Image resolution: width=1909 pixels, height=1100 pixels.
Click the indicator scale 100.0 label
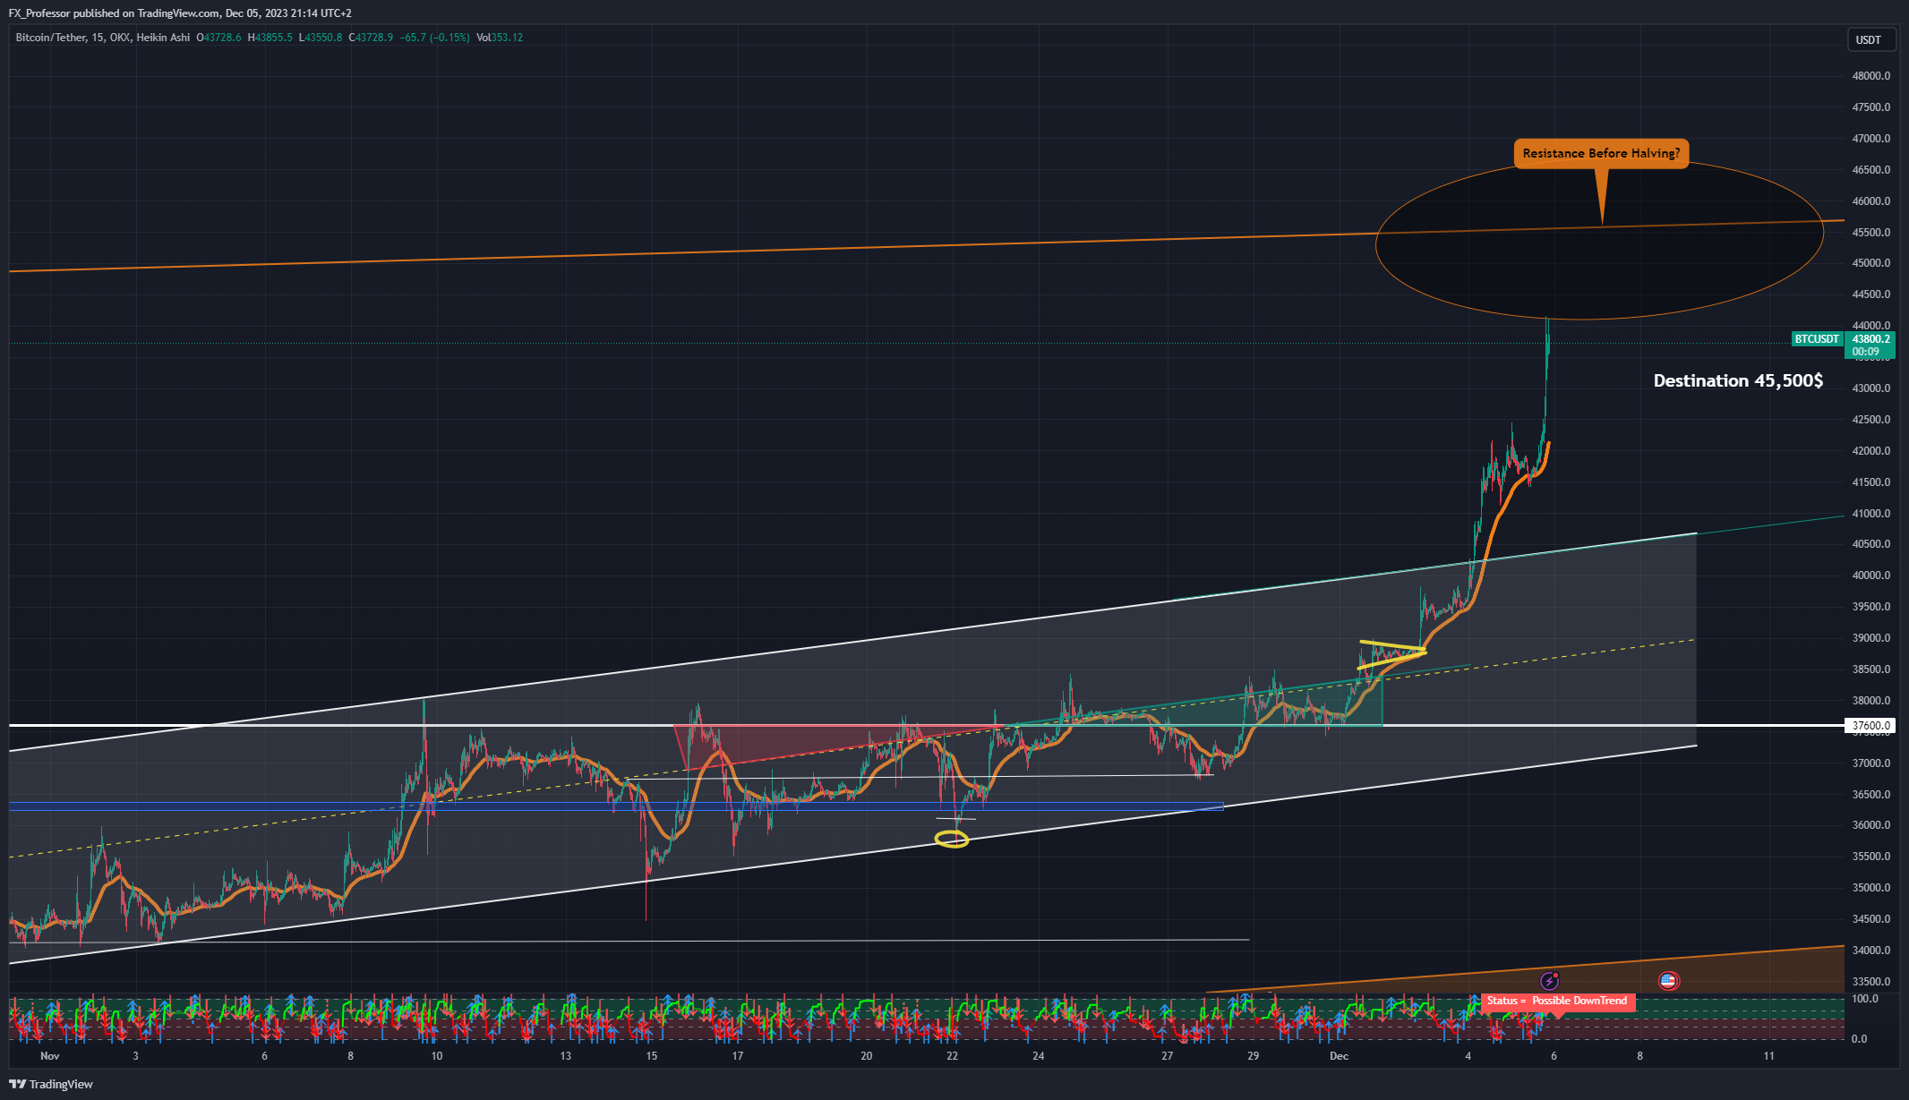click(x=1864, y=999)
